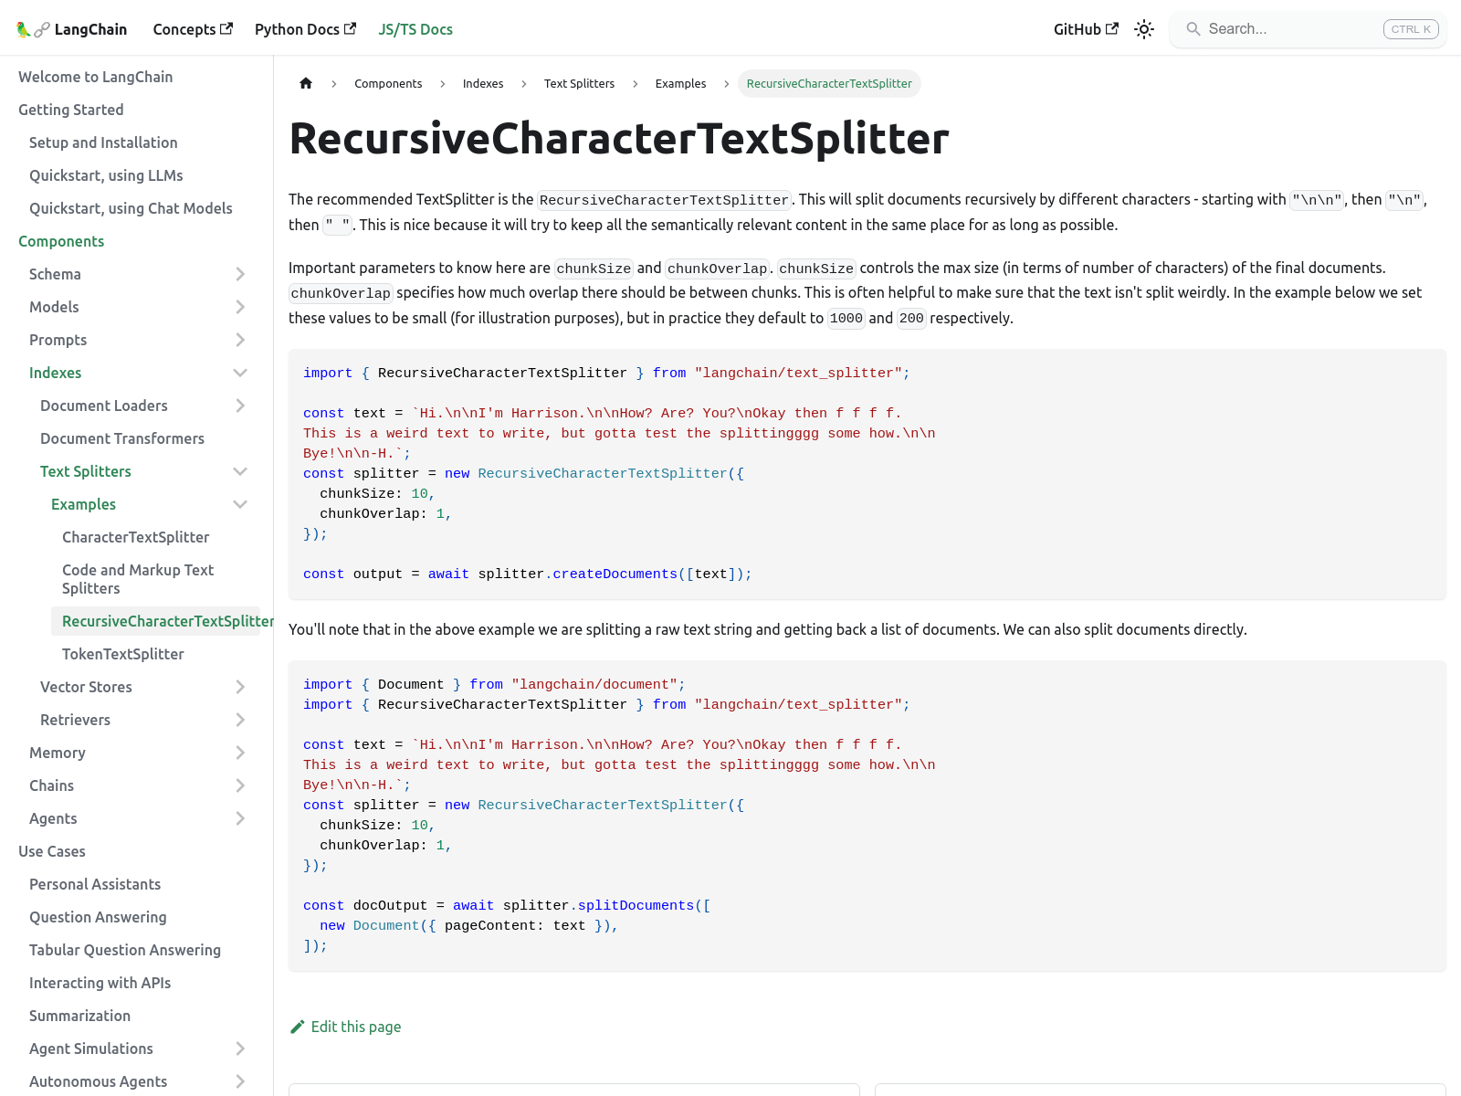This screenshot has width=1461, height=1096.
Task: Expand the Prompts sidebar chevron
Action: pos(240,340)
